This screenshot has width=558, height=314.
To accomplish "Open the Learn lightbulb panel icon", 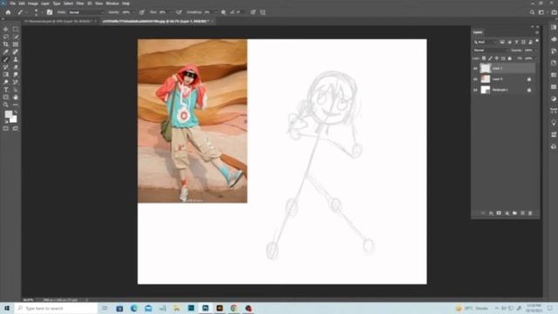I will point(554,122).
